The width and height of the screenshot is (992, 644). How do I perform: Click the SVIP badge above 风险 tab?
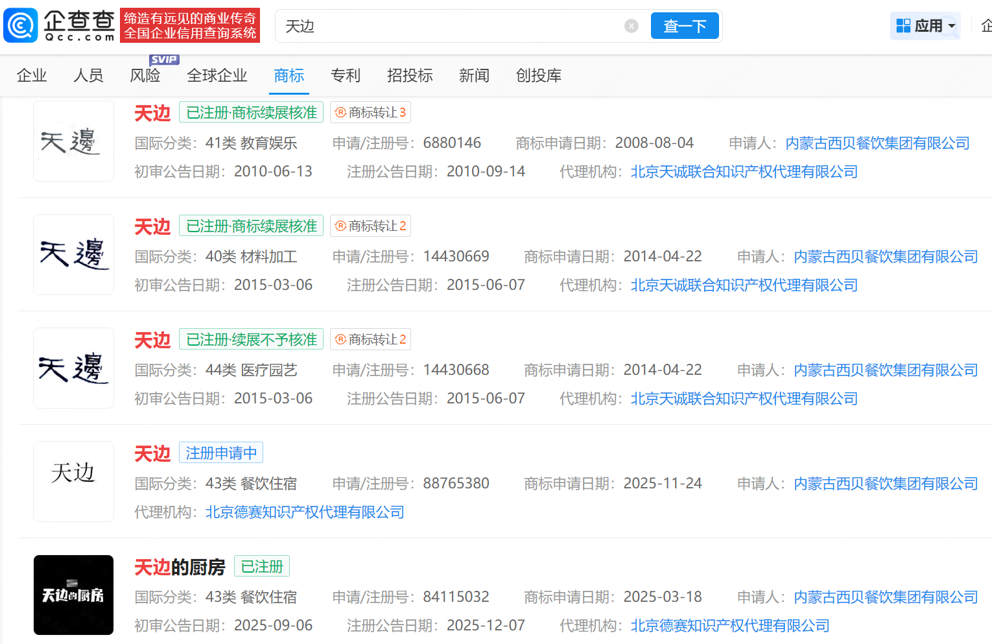(164, 58)
